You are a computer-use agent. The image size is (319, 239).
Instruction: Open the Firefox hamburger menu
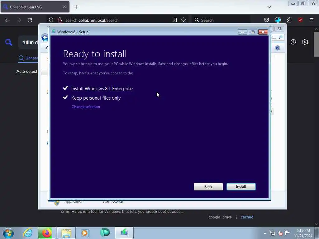[x=311, y=20]
